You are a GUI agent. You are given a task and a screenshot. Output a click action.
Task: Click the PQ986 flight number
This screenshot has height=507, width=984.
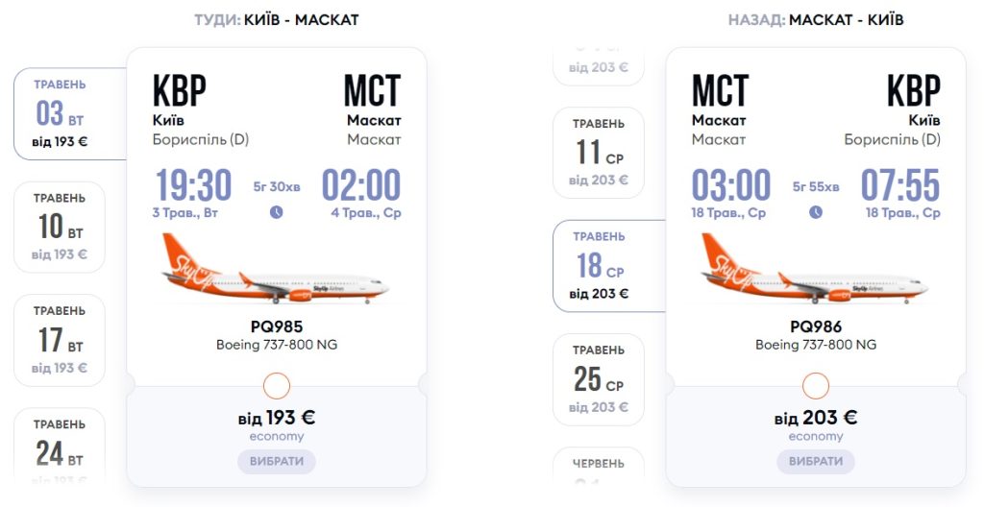click(816, 326)
